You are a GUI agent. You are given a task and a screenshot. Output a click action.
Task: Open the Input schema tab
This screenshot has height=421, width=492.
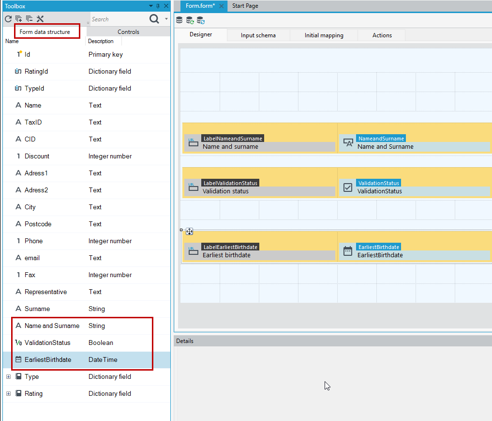tap(258, 35)
